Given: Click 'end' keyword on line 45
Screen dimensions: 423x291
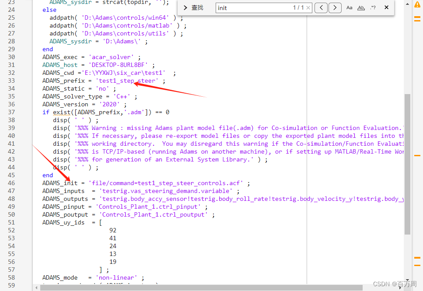Looking at the screenshot, I should click(48, 175).
